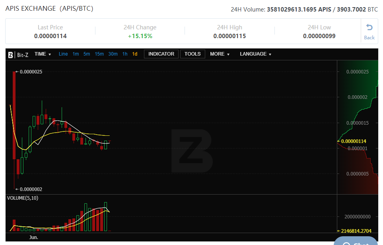The height and width of the screenshot is (245, 383).
Task: Click the Back link text
Action: point(369,38)
